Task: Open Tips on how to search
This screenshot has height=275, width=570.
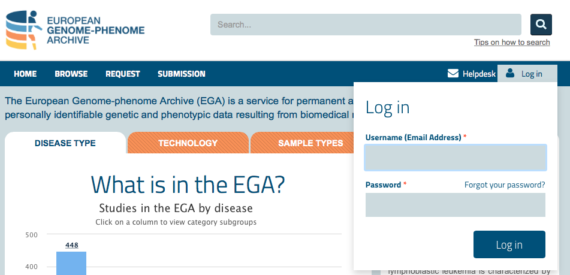Action: pyautogui.click(x=511, y=43)
